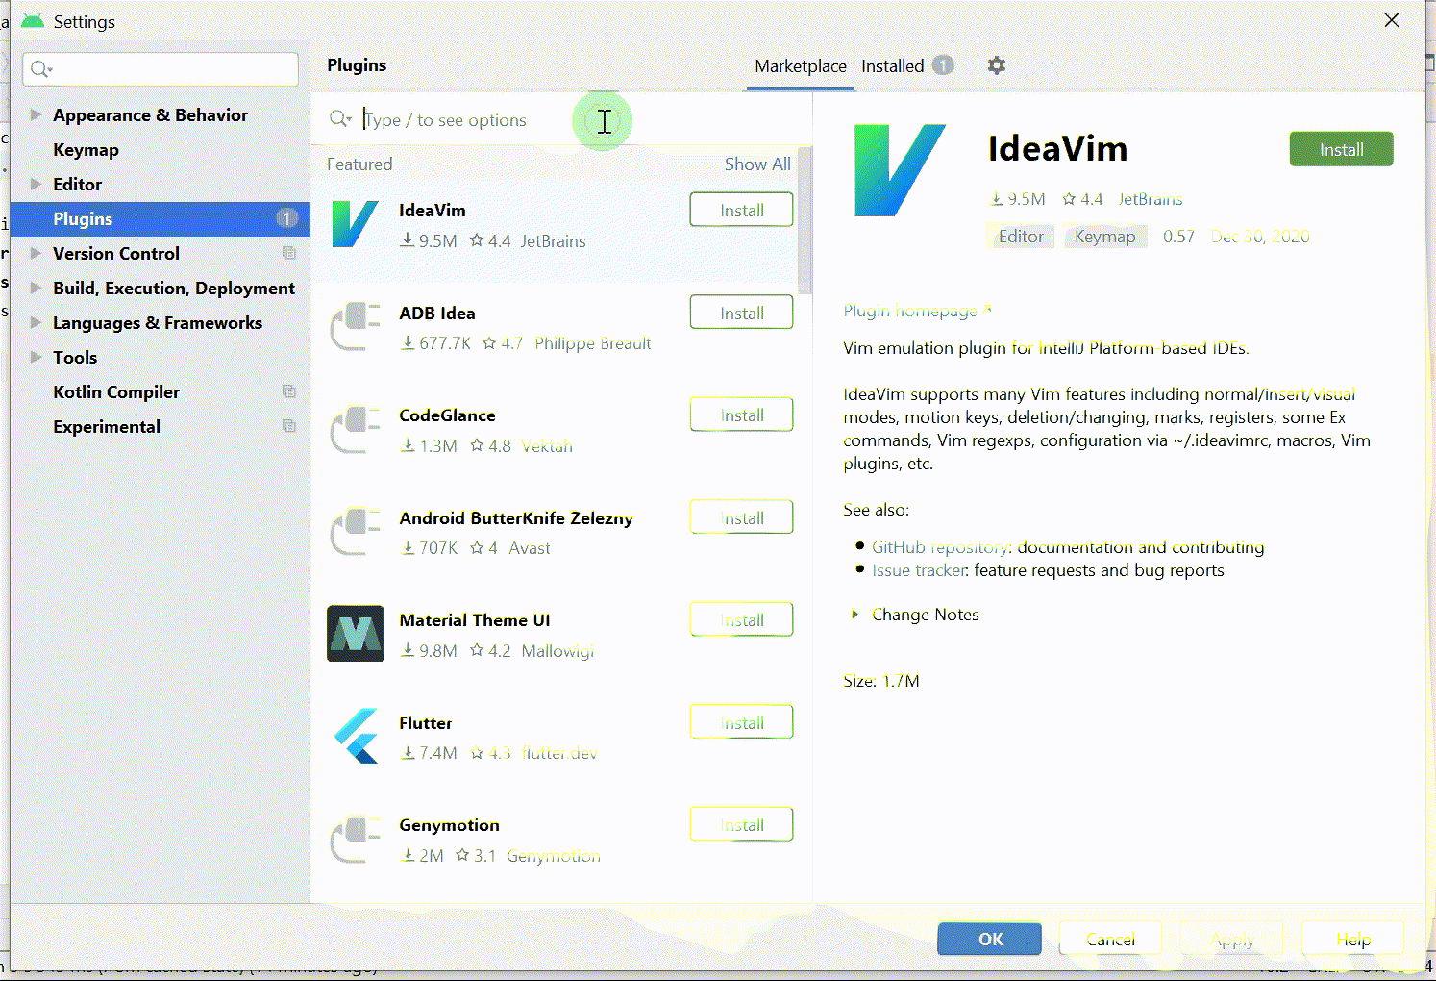Install the Material Theme UI plugin
The height and width of the screenshot is (981, 1436).
pos(741,619)
